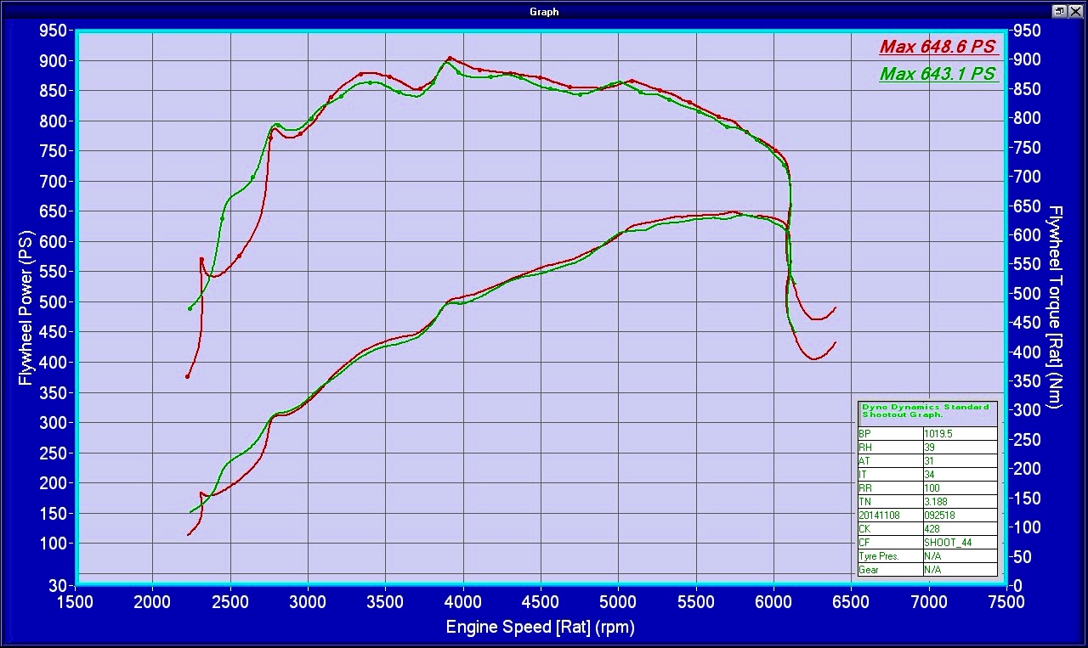
Task: Click the 20141108 date cell in table
Action: pyautogui.click(x=889, y=516)
